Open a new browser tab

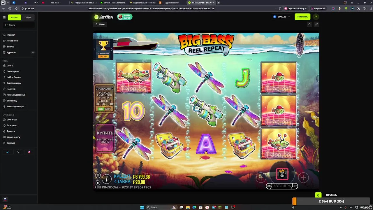coord(218,3)
